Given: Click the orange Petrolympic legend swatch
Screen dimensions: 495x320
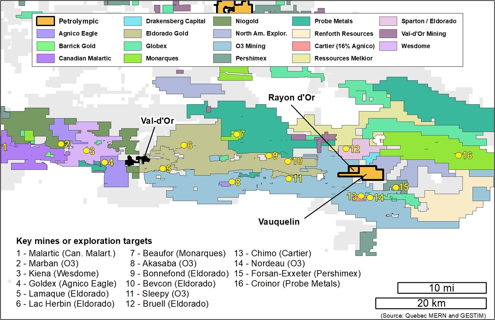Looking at the screenshot, I should (x=45, y=21).
